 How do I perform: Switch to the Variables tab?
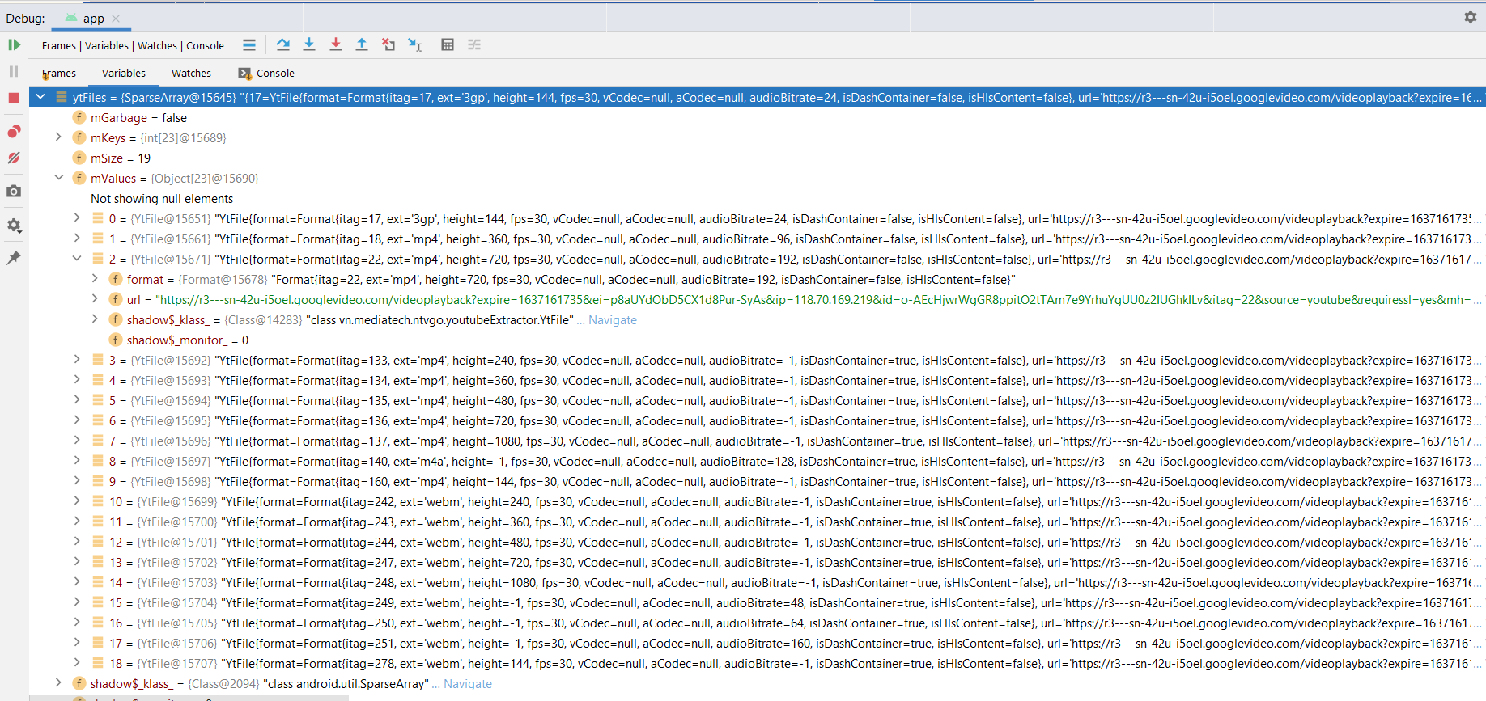(124, 74)
